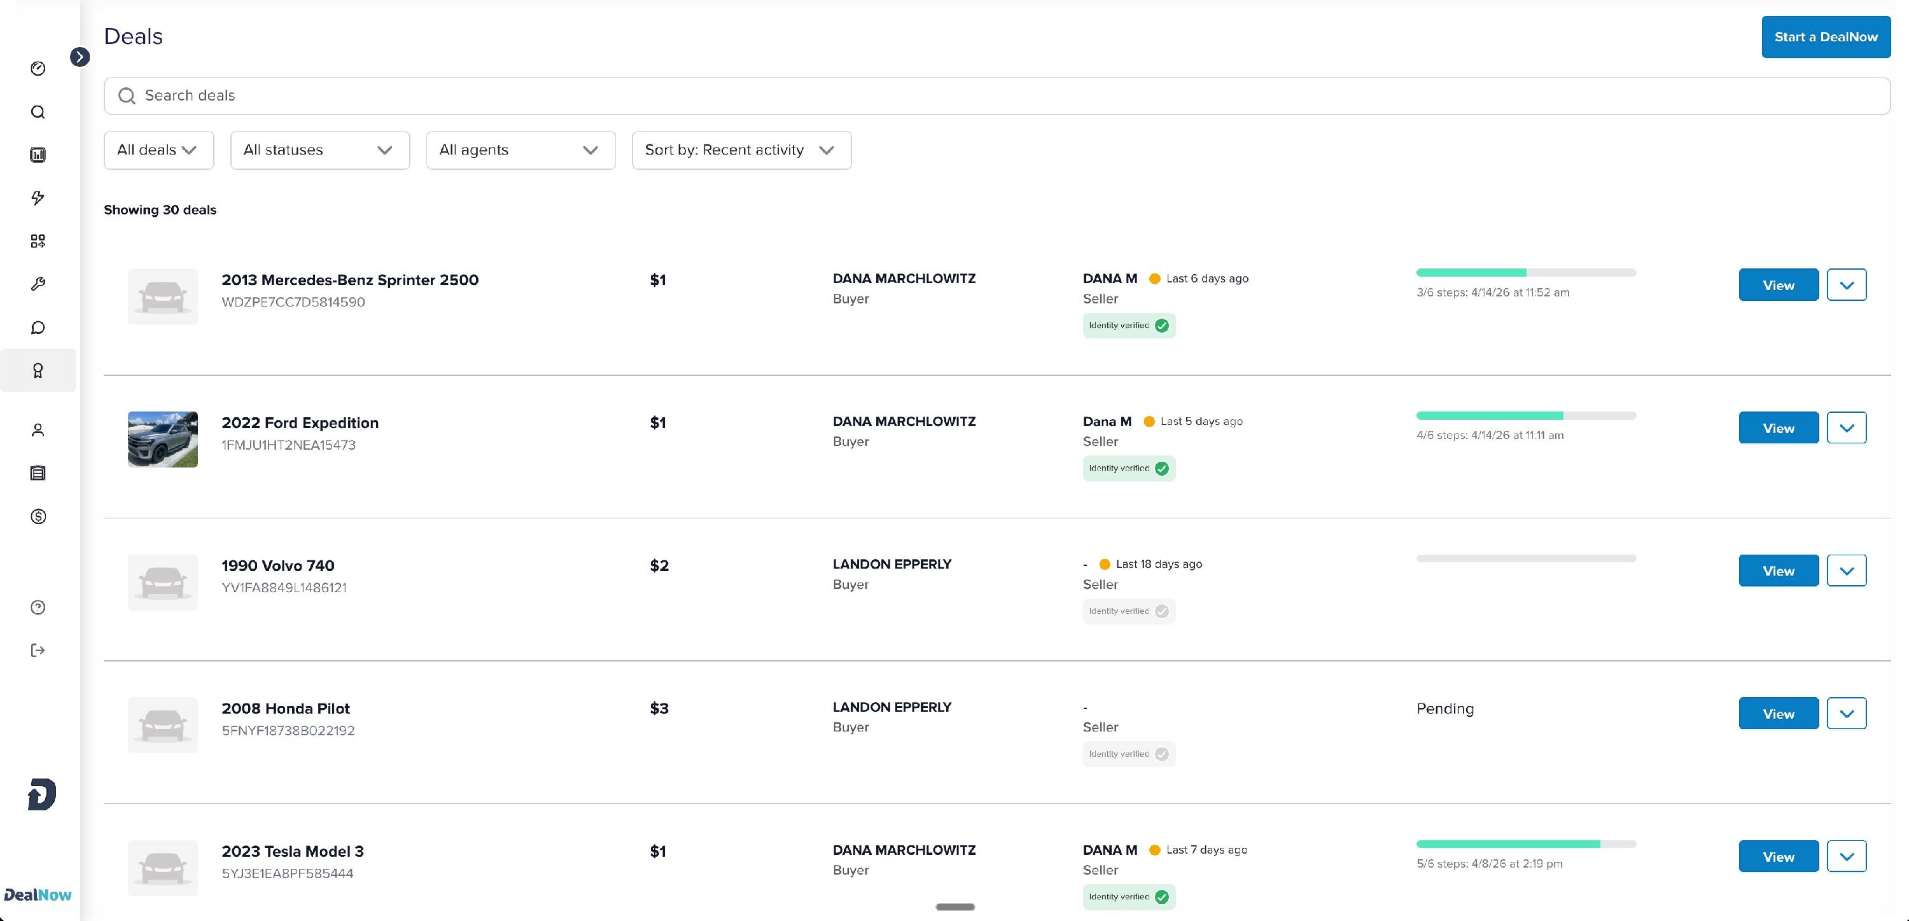Expand the sidebar with the arrow toggle

pyautogui.click(x=80, y=57)
